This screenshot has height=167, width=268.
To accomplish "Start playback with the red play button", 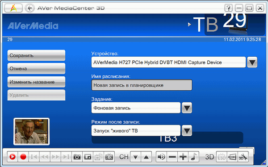I will pyautogui.click(x=13, y=157).
